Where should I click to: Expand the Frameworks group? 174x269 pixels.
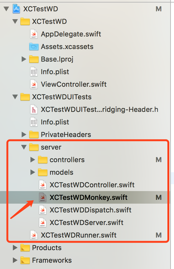(15, 260)
